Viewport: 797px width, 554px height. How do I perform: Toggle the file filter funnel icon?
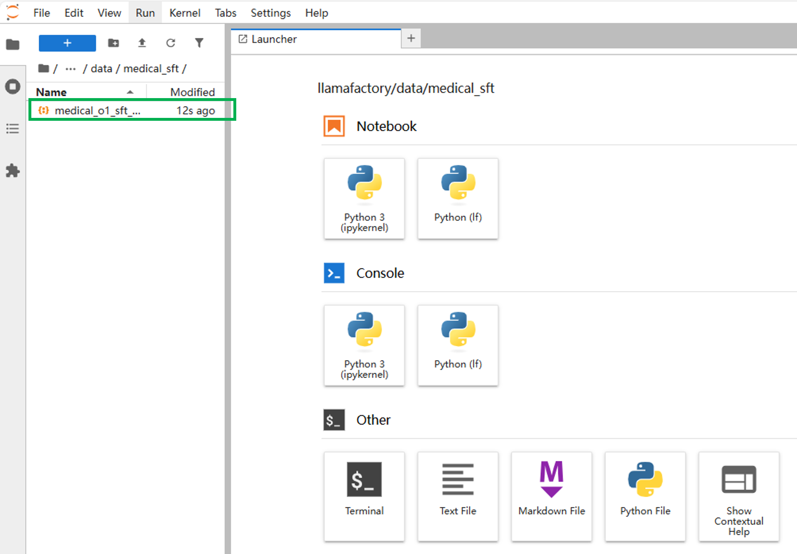point(199,43)
